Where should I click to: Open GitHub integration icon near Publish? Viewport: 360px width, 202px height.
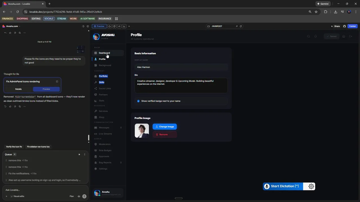point(345,26)
